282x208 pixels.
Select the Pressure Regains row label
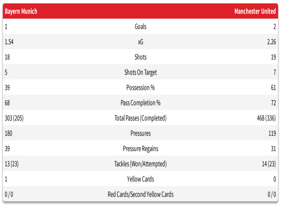coord(140,149)
